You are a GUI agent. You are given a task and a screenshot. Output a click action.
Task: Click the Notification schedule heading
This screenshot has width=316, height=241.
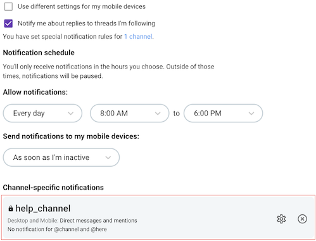(x=39, y=53)
